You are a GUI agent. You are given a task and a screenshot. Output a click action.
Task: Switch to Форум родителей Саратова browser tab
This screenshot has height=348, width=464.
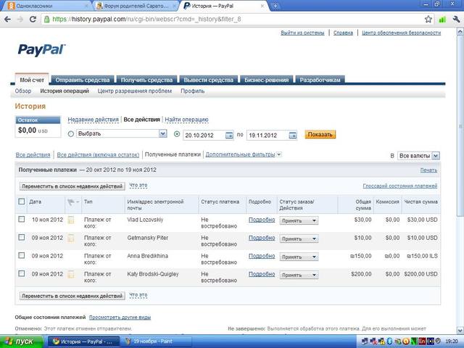135,6
